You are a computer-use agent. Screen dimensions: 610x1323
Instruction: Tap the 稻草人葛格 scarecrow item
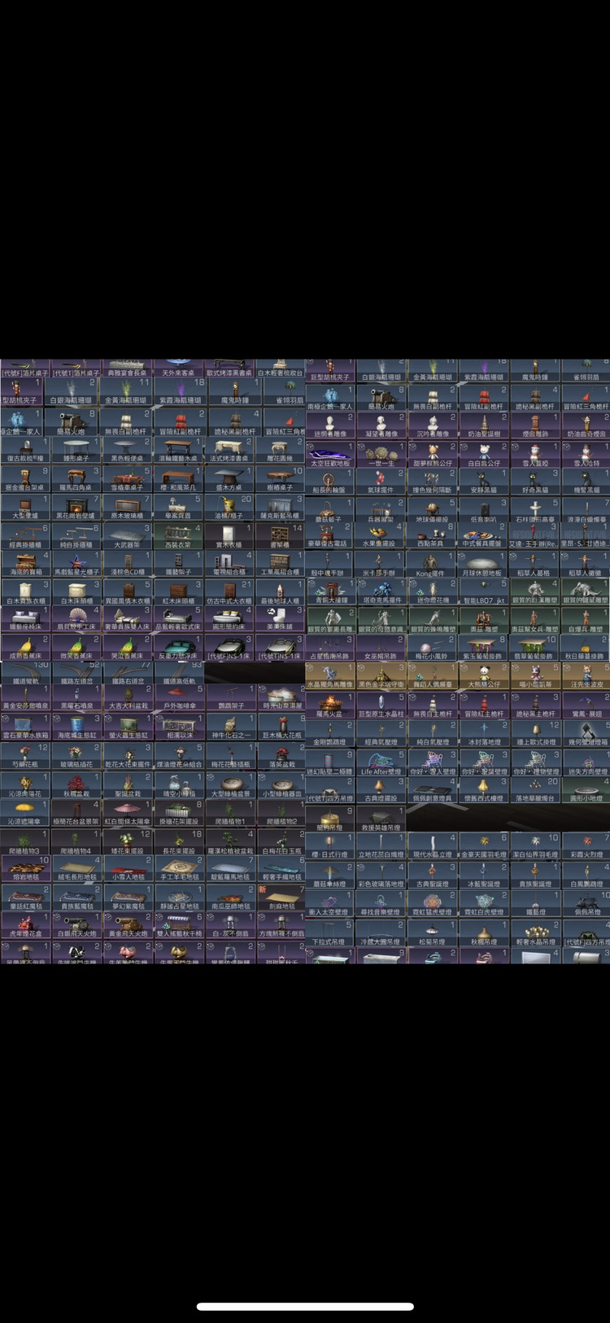coord(534,565)
